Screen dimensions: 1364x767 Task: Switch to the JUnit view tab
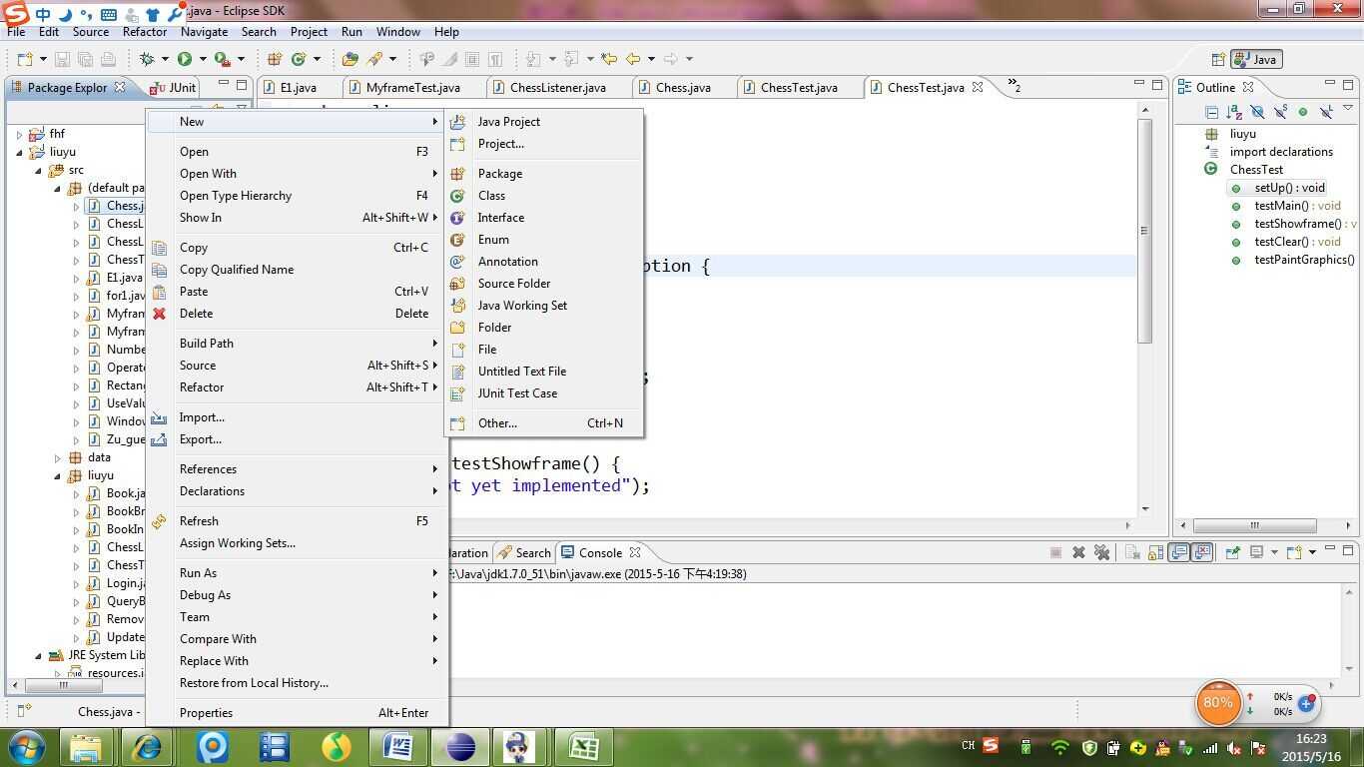(173, 88)
